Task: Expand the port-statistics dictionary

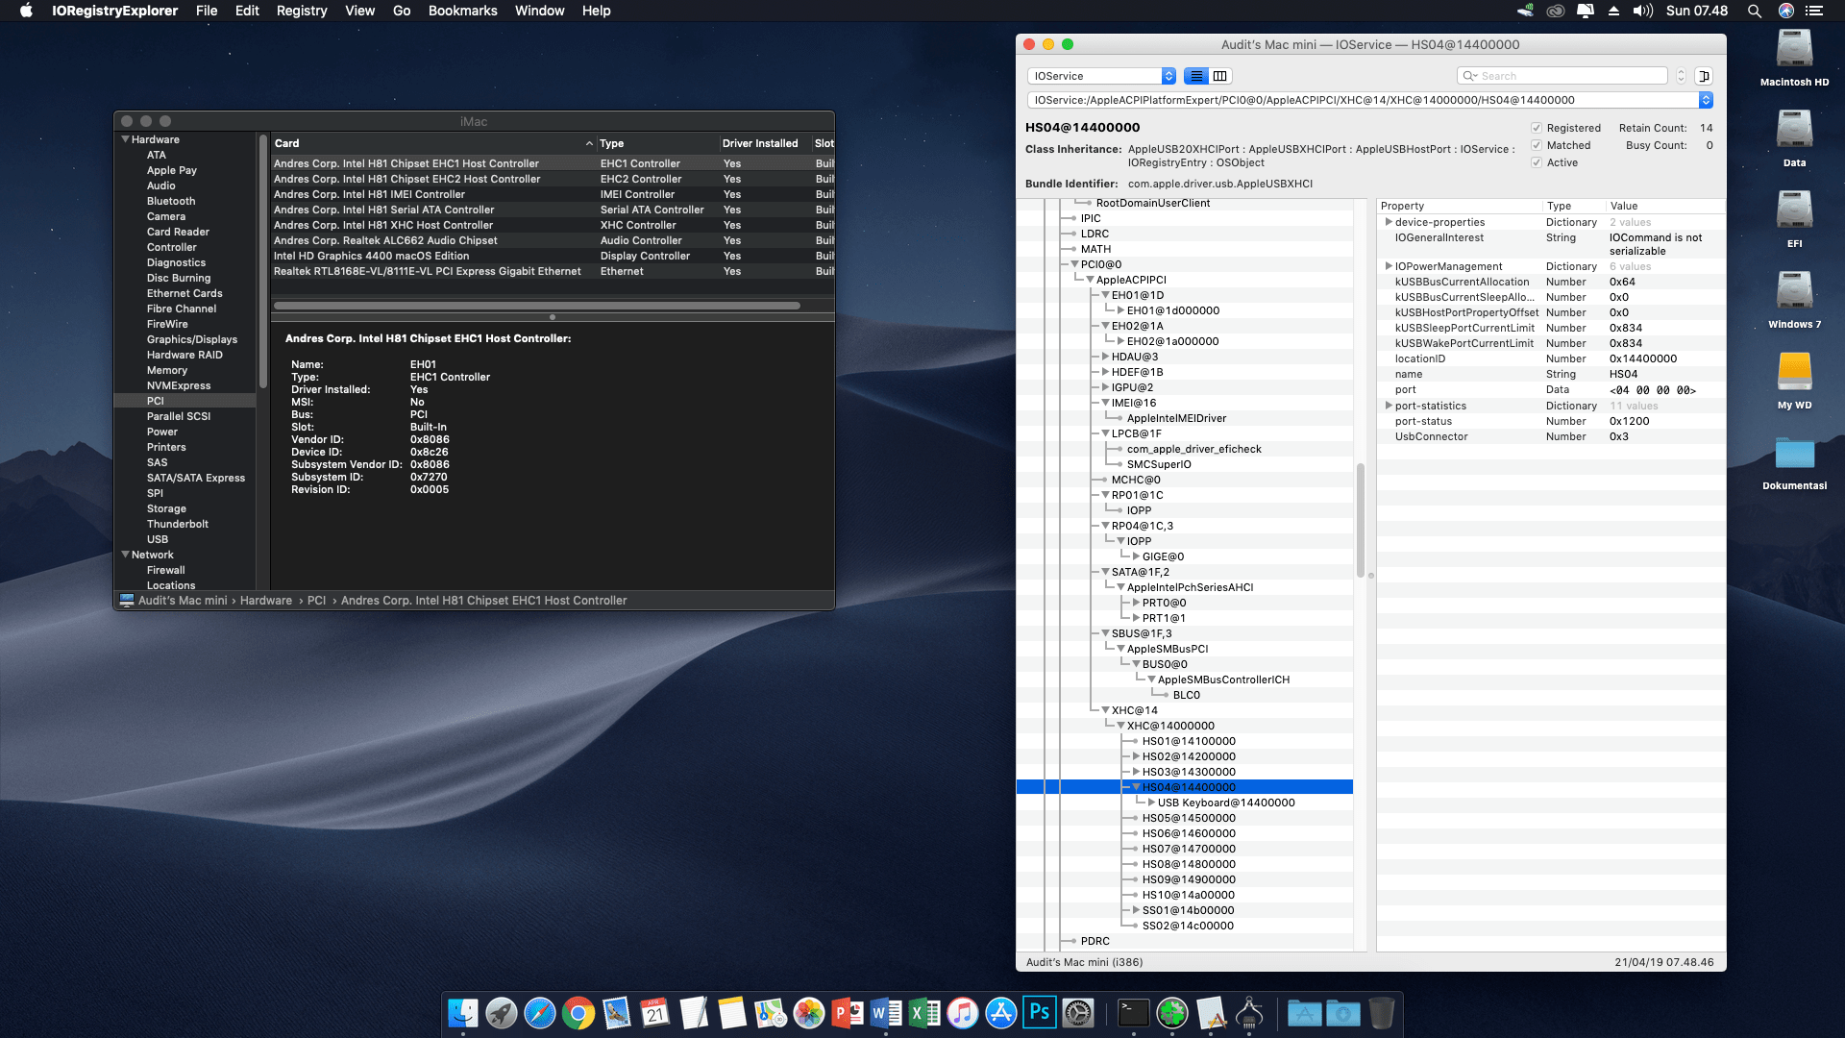Action: tap(1388, 406)
